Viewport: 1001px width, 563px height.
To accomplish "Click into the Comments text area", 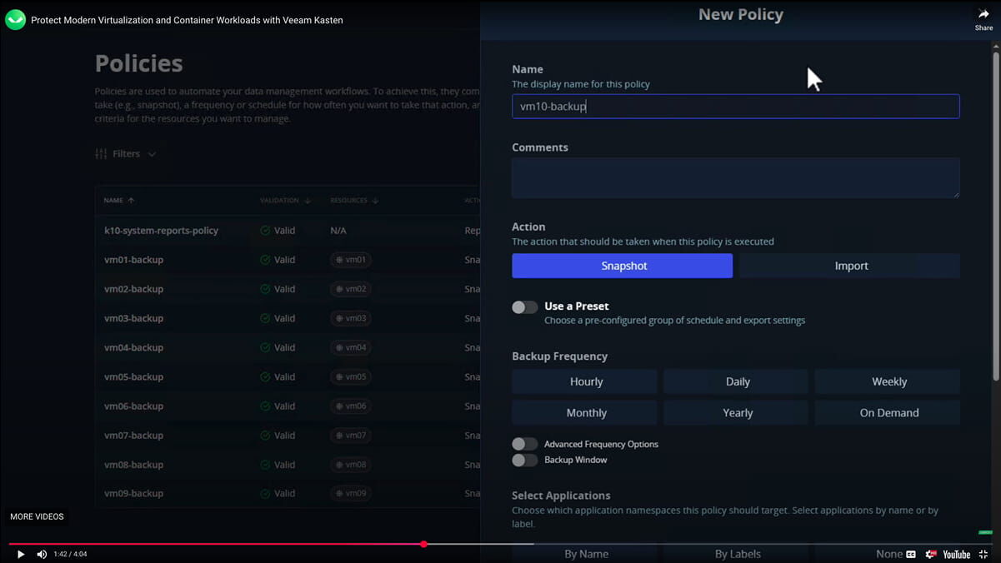I will (x=736, y=178).
